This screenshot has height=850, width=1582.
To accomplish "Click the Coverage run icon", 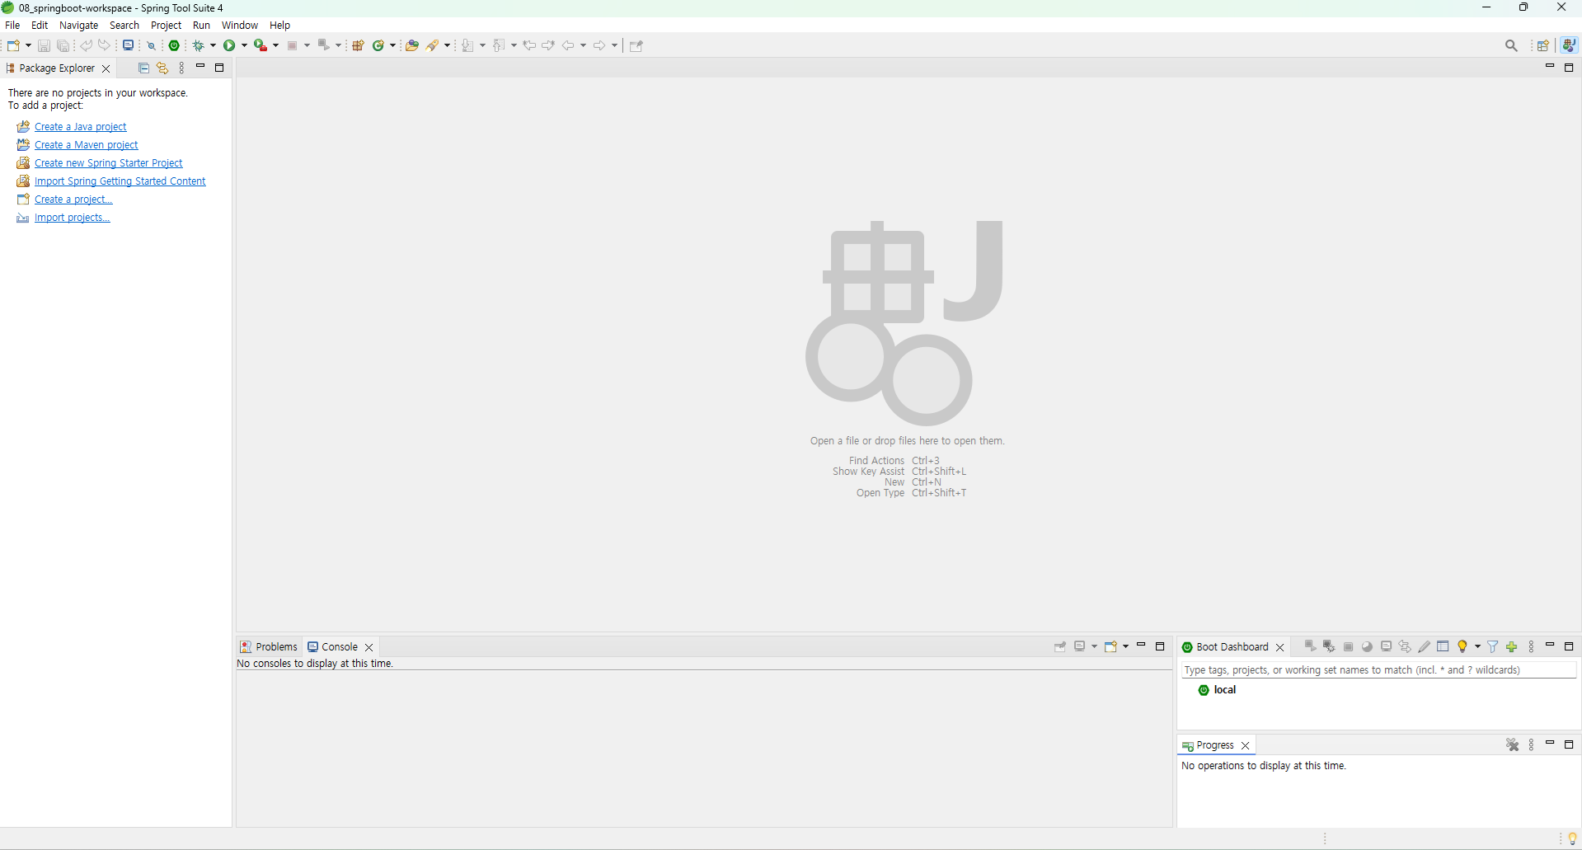I will 261,45.
